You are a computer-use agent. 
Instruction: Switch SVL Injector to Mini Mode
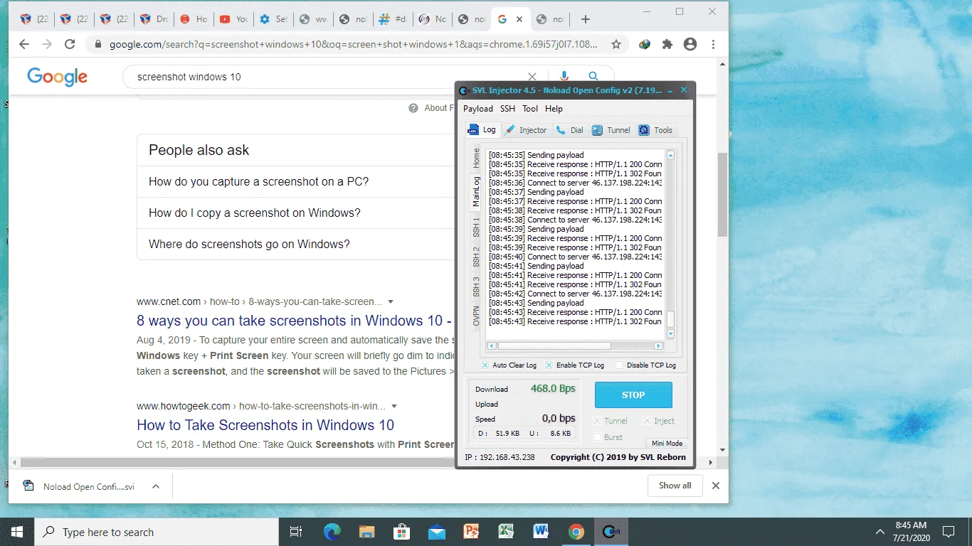pos(667,443)
